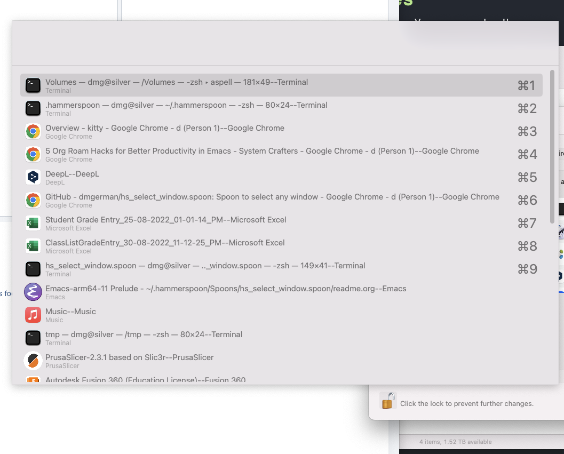Choose hs_select_window.spoon — dmg@silver Terminal entry
564x454 pixels.
281,269
